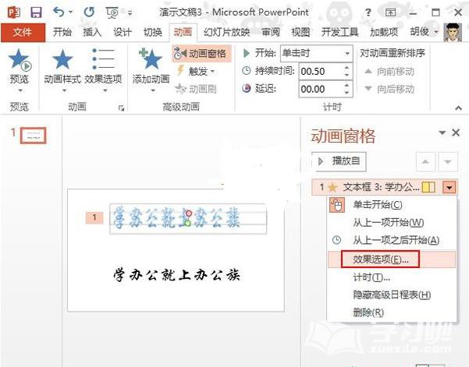The width and height of the screenshot is (469, 367).
Task: Select the slide 1 thumbnail
Action: click(33, 136)
